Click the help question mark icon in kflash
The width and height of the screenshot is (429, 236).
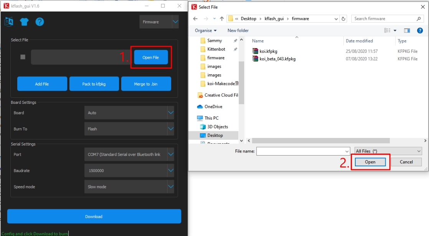tap(40, 22)
